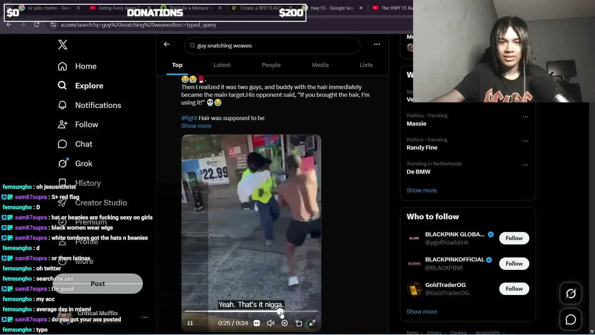The height and width of the screenshot is (335, 595).
Task: Switch to 'Eating Every Asian F...' browser tab
Action: tap(119, 8)
